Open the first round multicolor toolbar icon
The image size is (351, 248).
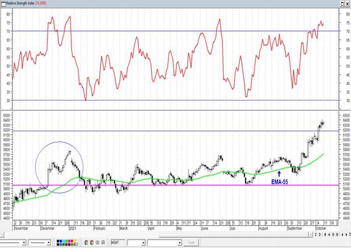click(x=86, y=242)
